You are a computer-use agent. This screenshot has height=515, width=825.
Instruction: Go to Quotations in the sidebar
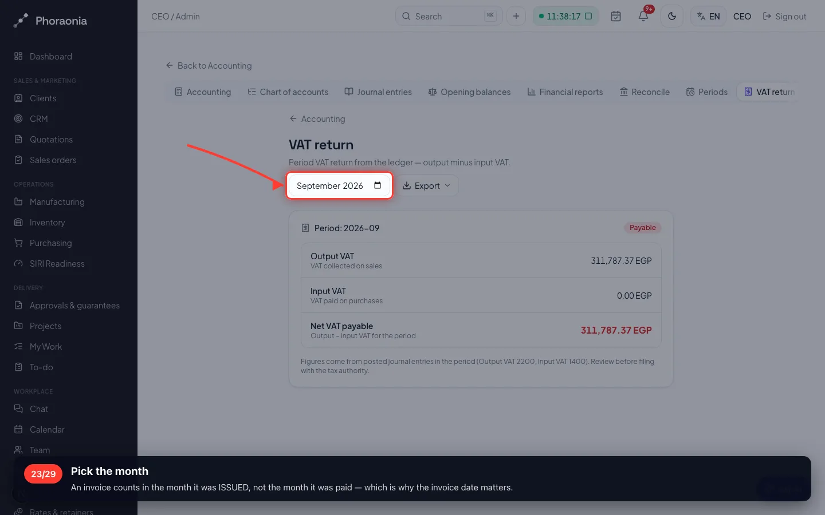pyautogui.click(x=51, y=140)
